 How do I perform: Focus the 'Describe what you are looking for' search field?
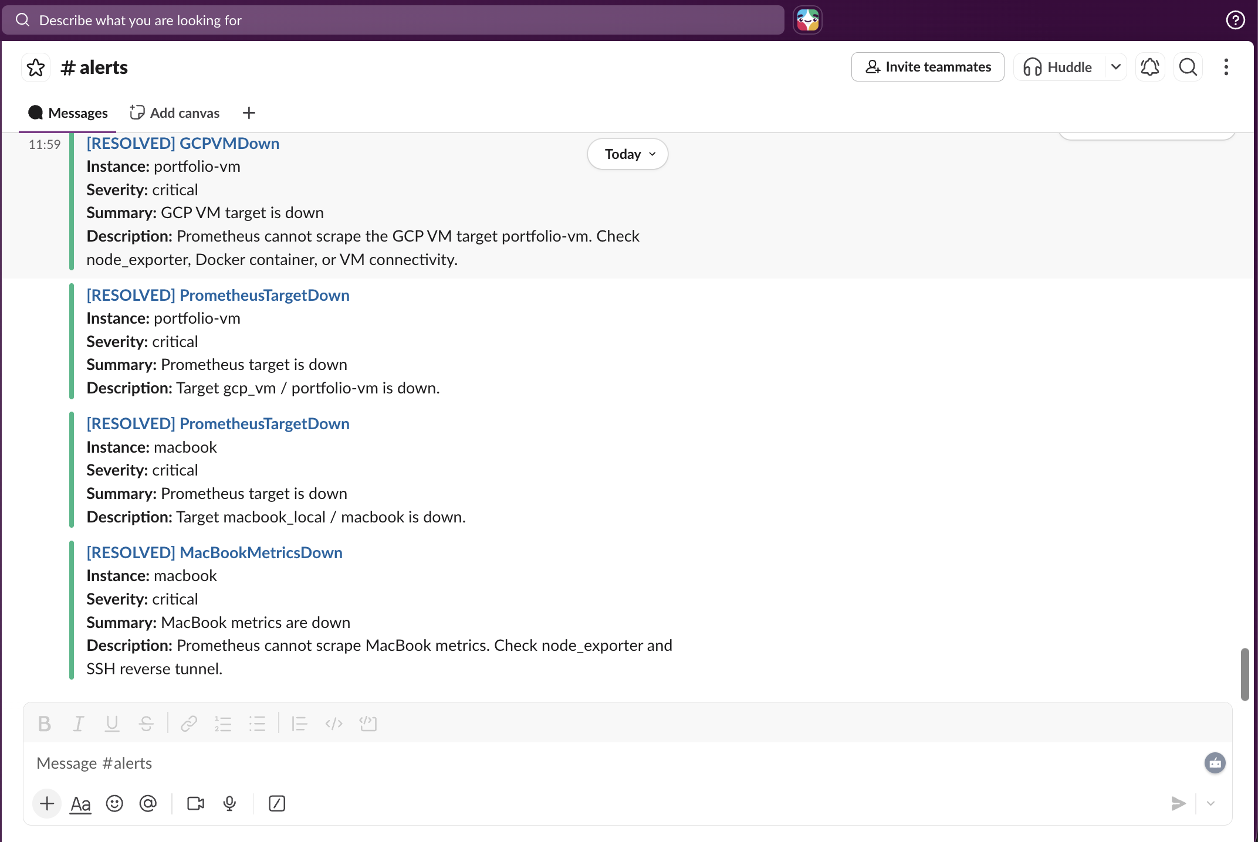pyautogui.click(x=393, y=20)
